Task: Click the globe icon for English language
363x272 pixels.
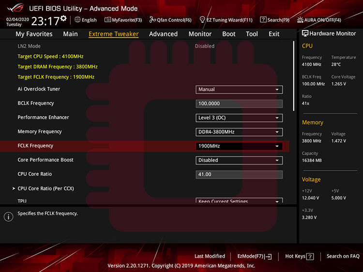Action: click(x=77, y=20)
